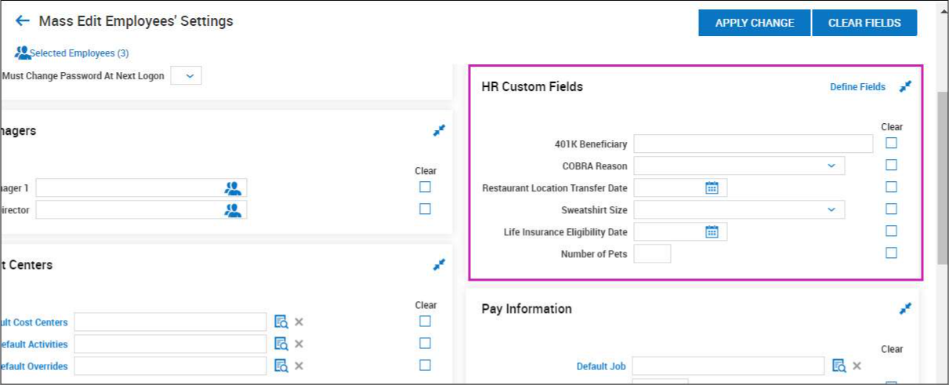Open Selected Employees (3) link
Viewport: 949px width, 385px height.
coord(79,53)
